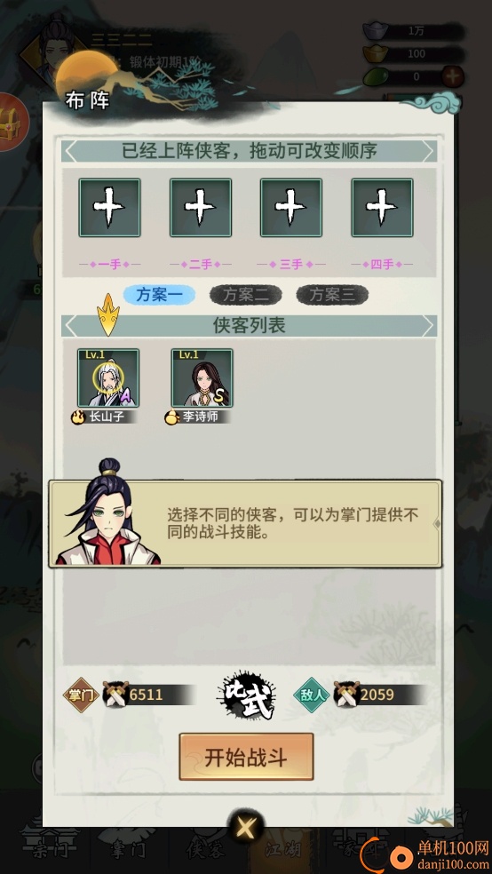Image resolution: width=492 pixels, height=874 pixels.
Task: Add a hero to the 三手 slot
Action: [291, 207]
